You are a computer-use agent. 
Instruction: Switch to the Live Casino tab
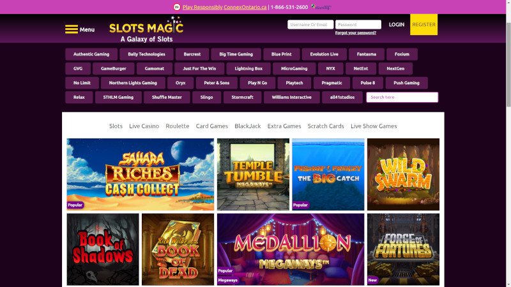144,126
